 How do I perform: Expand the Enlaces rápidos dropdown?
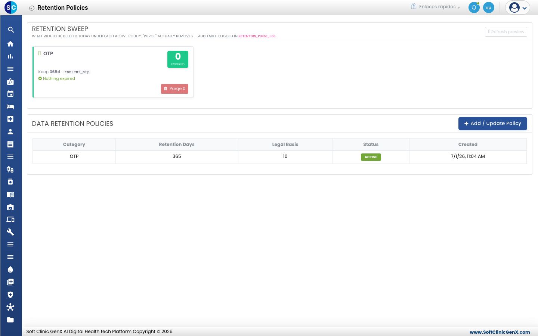coord(436,7)
